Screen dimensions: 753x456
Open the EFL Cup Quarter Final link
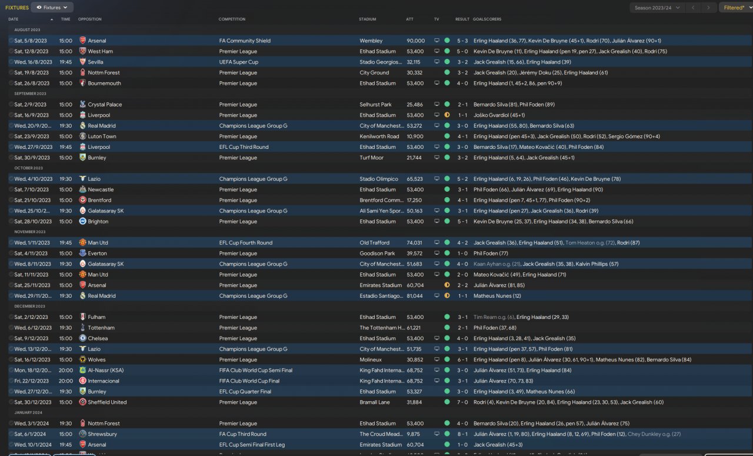point(245,391)
